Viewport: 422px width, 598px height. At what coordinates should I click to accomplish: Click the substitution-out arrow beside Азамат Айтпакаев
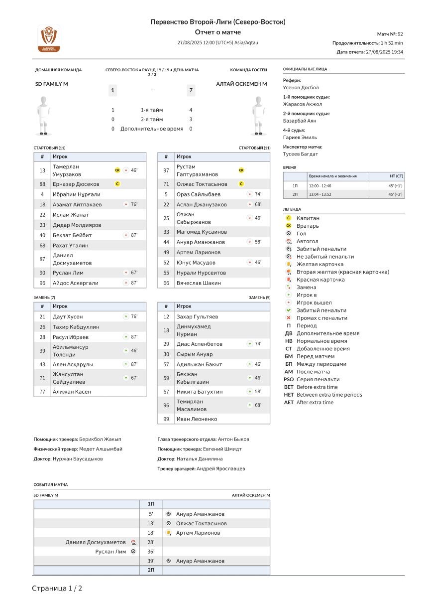[x=126, y=205]
